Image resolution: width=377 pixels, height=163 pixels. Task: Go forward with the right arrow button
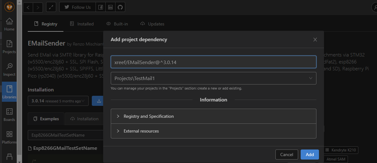[38, 7]
